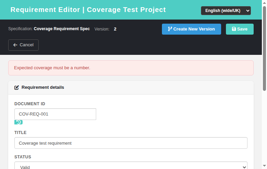This screenshot has width=267, height=169.
Task: Expand the Status dropdown
Action: click(x=131, y=166)
